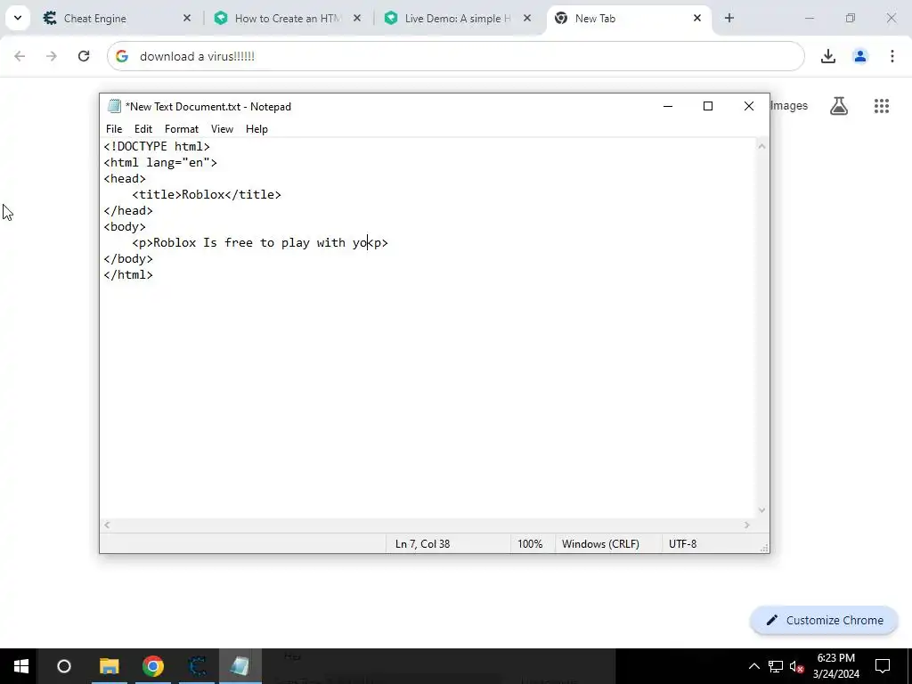
Task: Click Images link on Google page
Action: pos(789,106)
